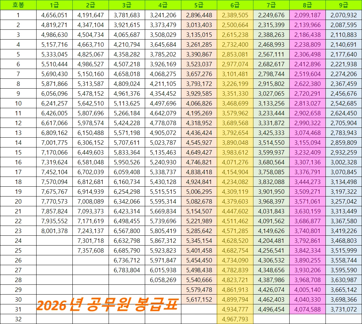362x324 pixels.
Task: Select cell value 4,934,777
Action: click(235, 309)
